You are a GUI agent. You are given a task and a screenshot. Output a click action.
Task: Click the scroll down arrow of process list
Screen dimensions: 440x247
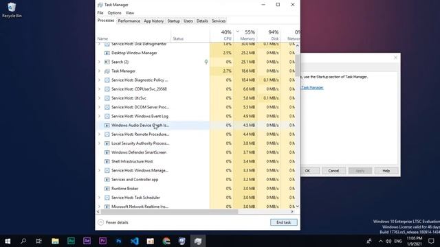click(x=298, y=207)
